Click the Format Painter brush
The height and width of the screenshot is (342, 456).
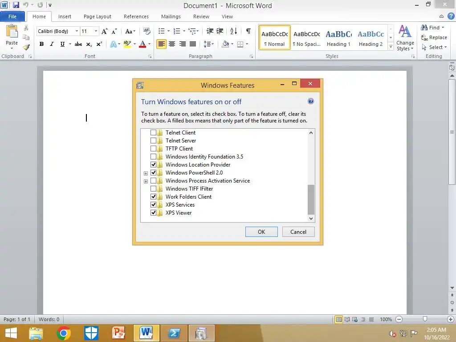[26, 47]
